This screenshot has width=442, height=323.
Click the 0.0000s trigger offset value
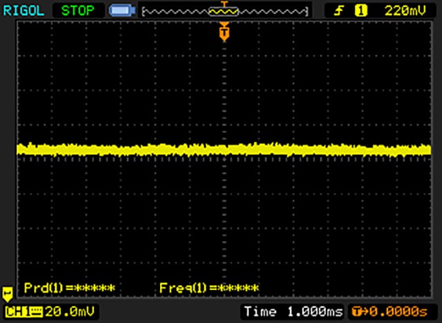coord(398,311)
